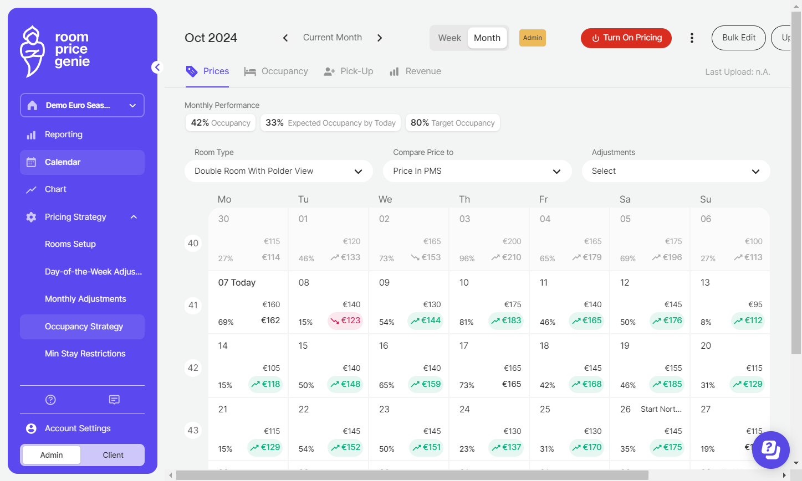Click the horizontal scrollbar thumb
The height and width of the screenshot is (481, 802).
click(412, 475)
